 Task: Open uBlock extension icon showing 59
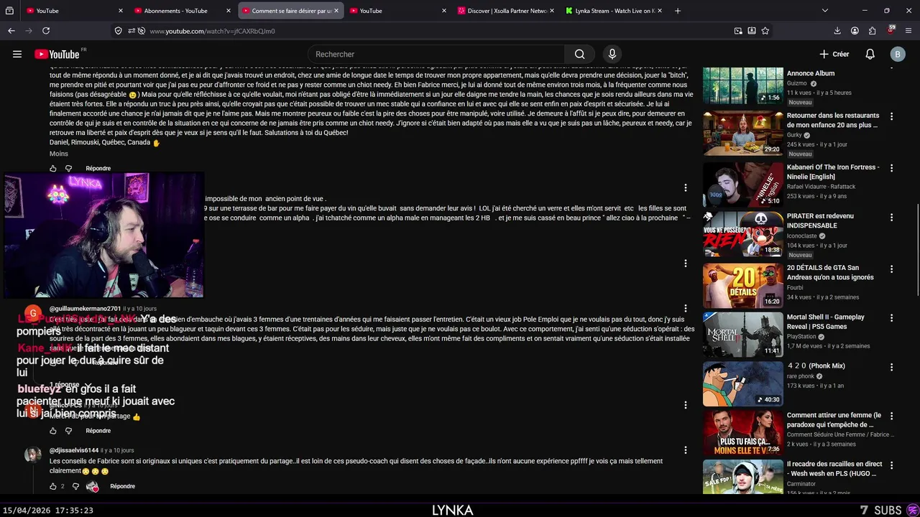pos(891,30)
